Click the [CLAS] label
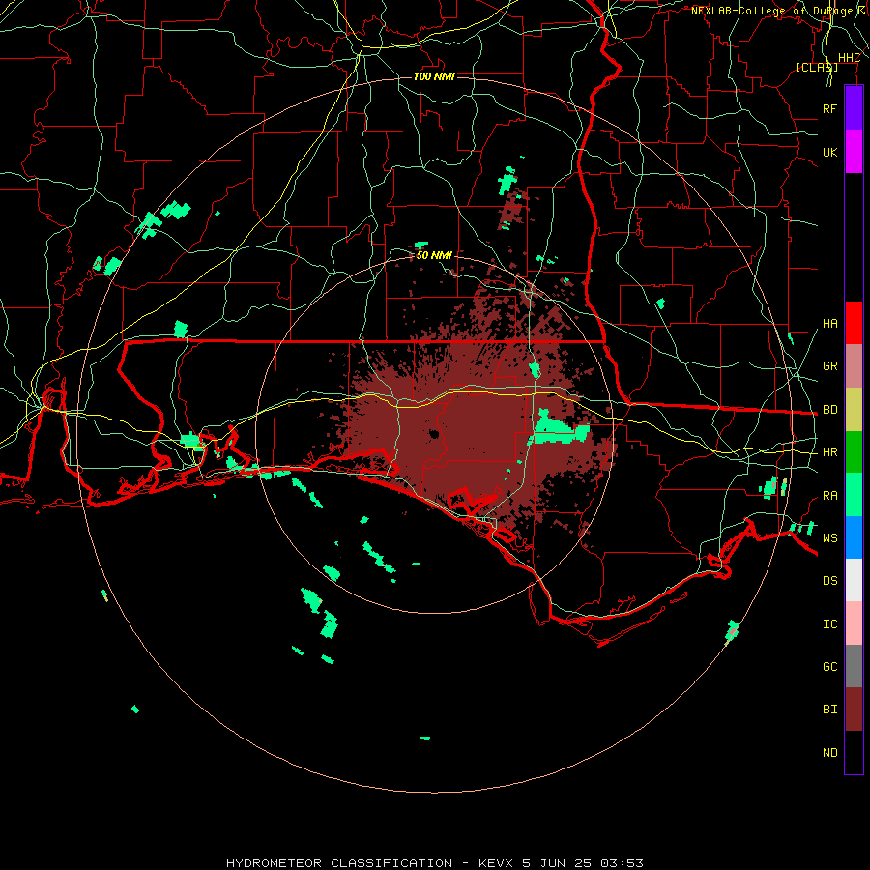 817,67
